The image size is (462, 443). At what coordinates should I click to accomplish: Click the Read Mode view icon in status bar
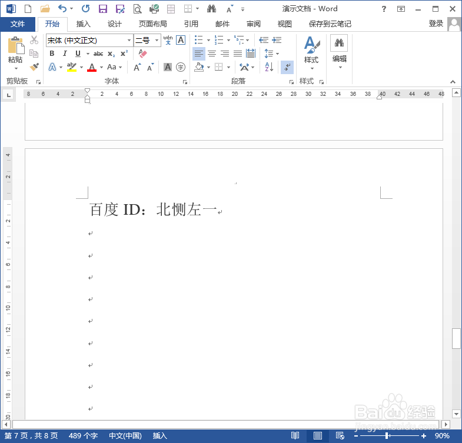(x=295, y=435)
